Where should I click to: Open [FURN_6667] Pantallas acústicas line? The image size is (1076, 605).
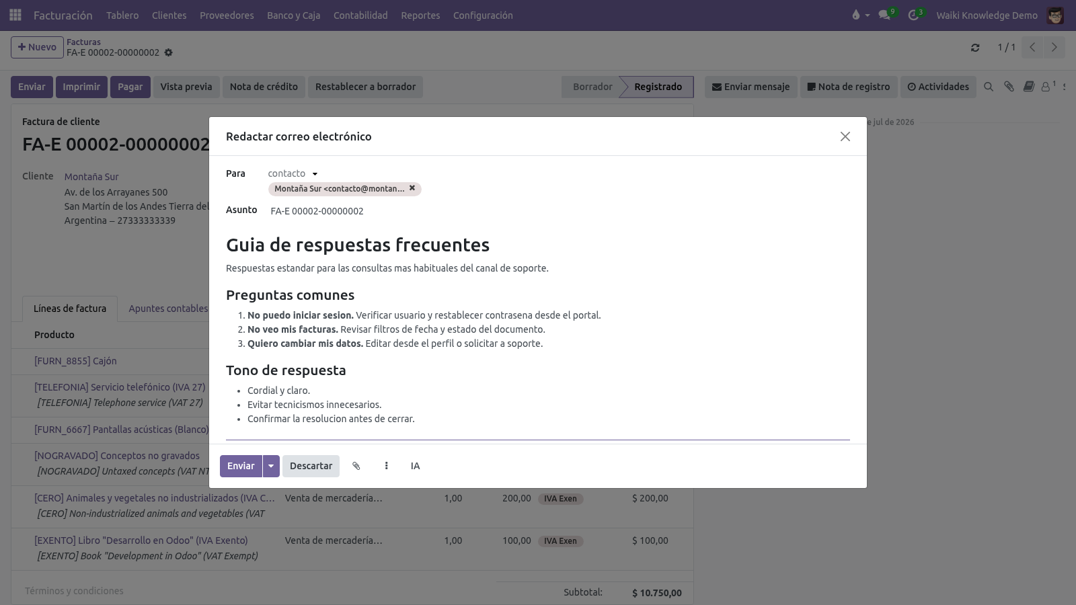coord(122,430)
